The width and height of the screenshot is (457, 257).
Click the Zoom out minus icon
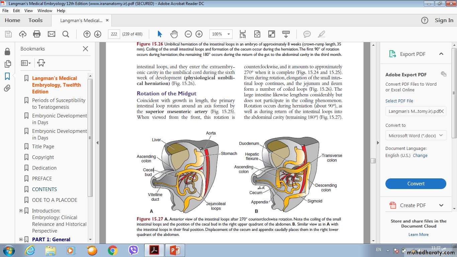pyautogui.click(x=188, y=34)
